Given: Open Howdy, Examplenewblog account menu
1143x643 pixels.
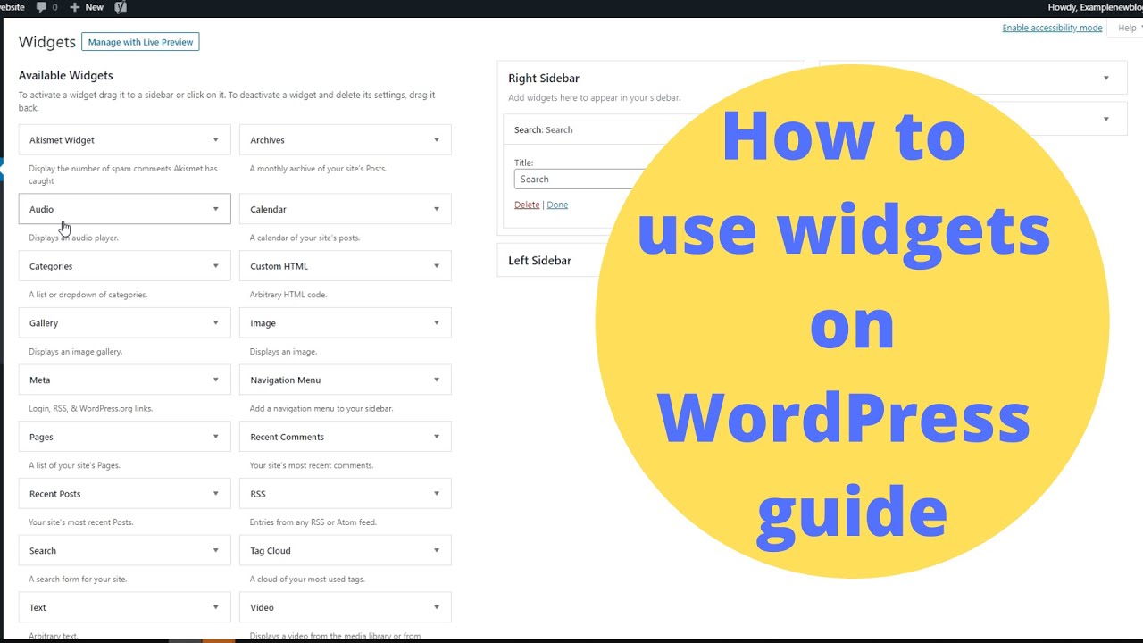Looking at the screenshot, I should click(1095, 7).
